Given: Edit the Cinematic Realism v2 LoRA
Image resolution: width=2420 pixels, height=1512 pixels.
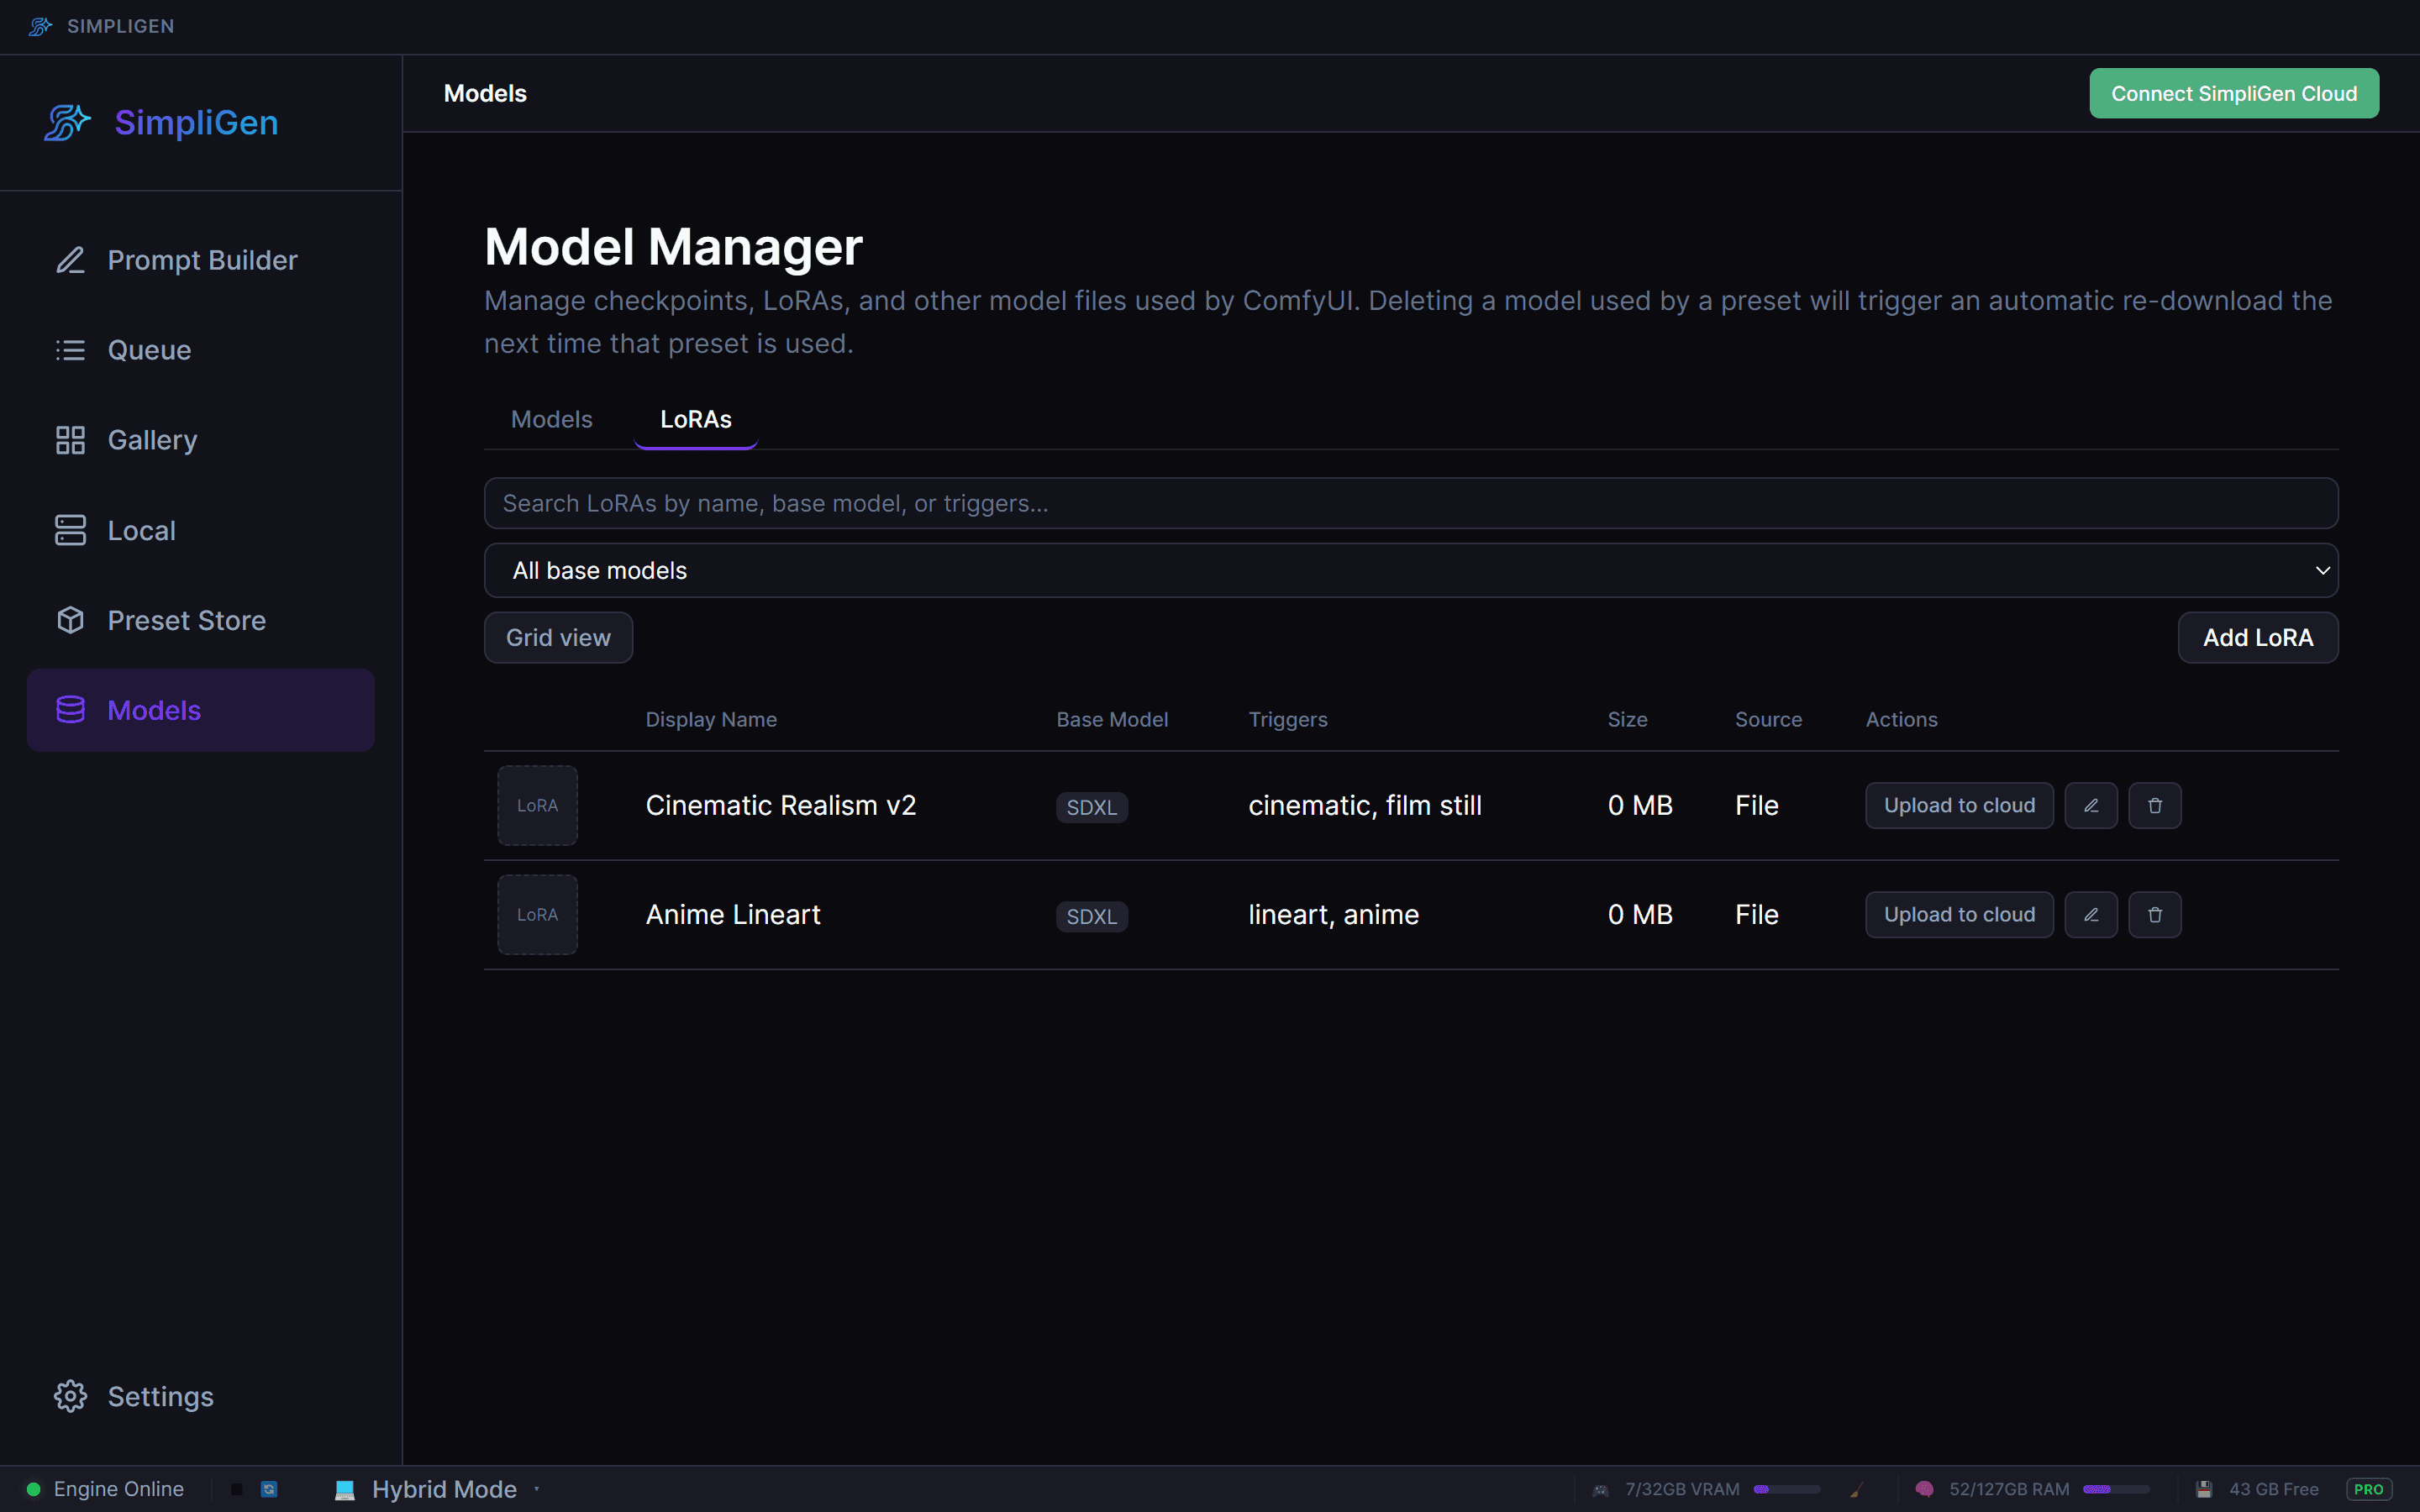Looking at the screenshot, I should tap(2090, 805).
